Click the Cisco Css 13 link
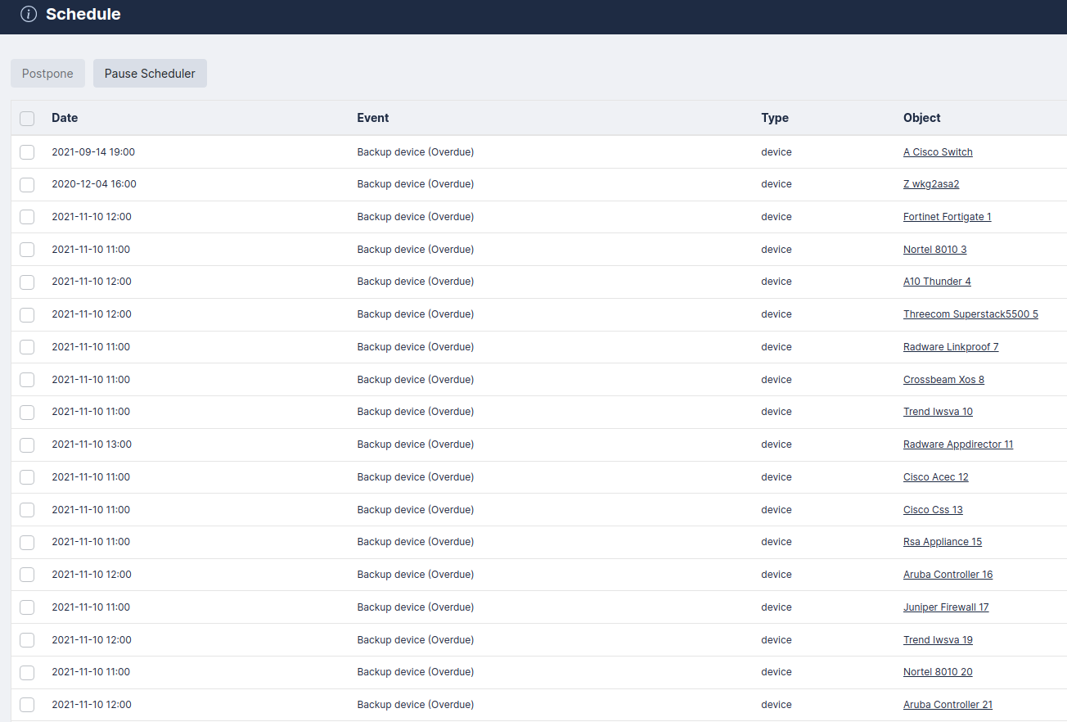 [x=933, y=510]
